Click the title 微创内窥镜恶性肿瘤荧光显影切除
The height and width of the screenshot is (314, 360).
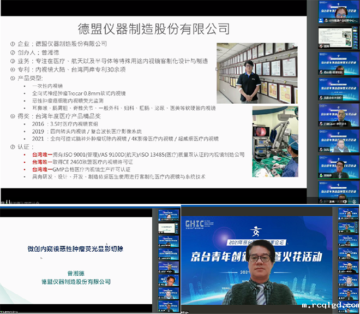(76, 249)
